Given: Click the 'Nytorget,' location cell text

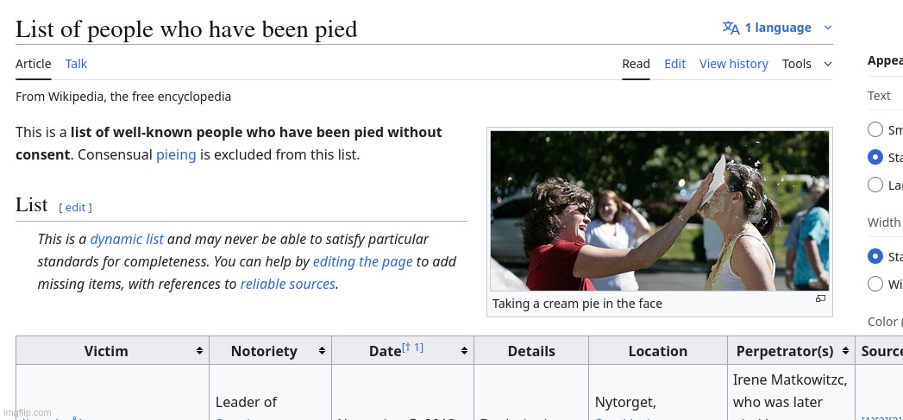Looking at the screenshot, I should point(625,402).
